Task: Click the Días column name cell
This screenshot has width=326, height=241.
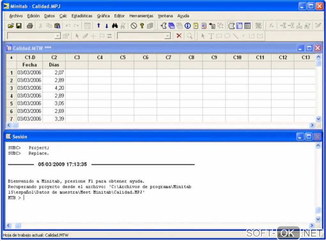Action: click(54, 65)
